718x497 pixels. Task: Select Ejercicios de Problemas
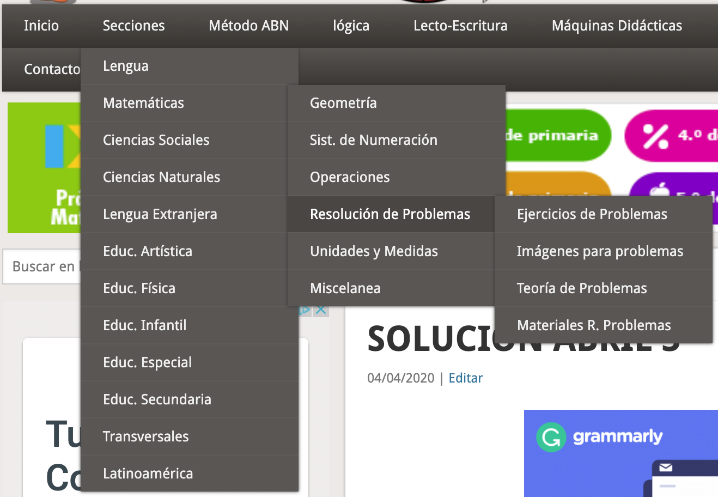(x=592, y=214)
